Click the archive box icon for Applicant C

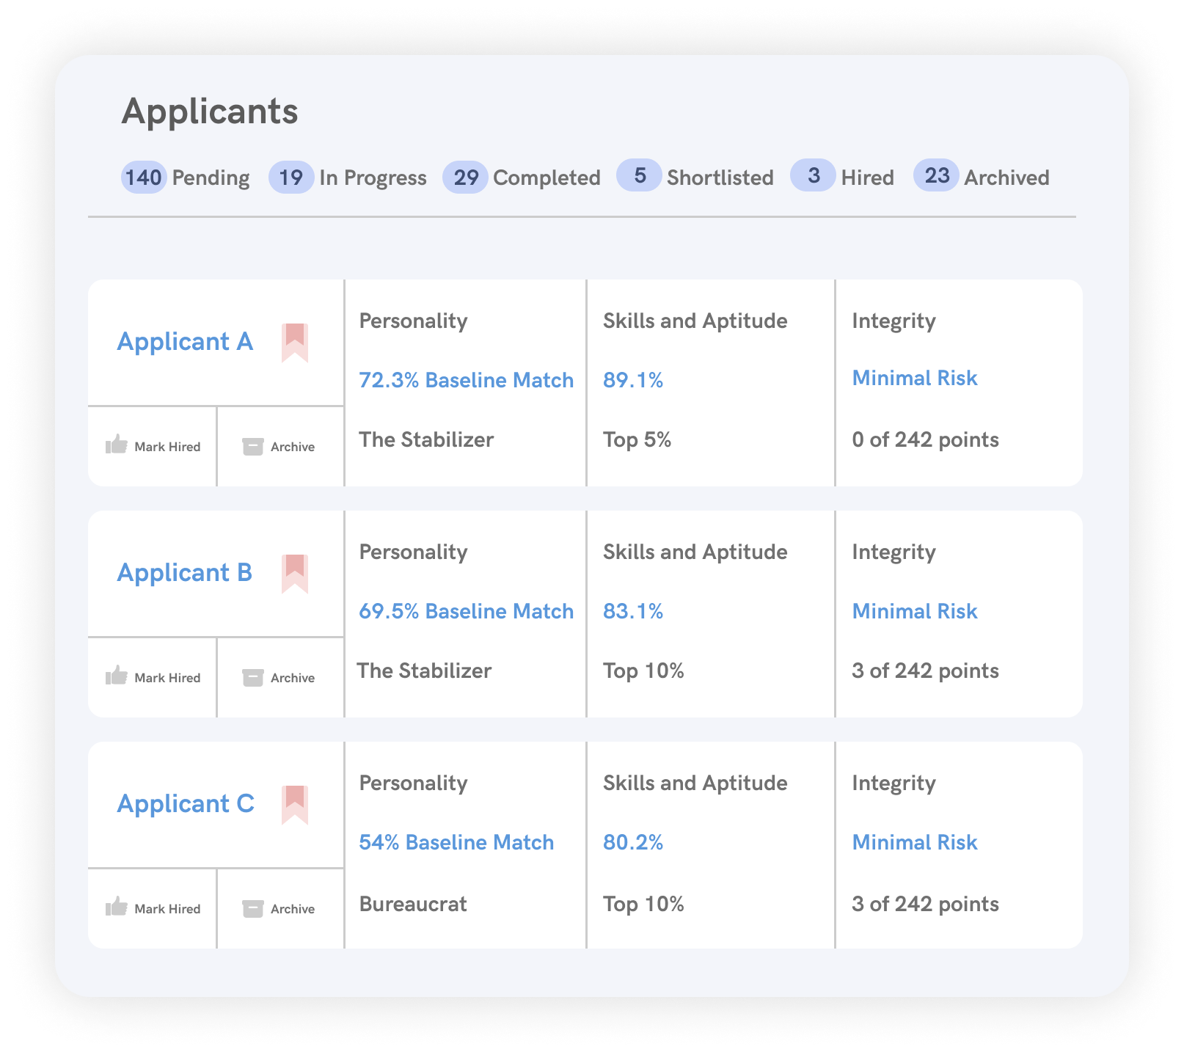(x=252, y=907)
